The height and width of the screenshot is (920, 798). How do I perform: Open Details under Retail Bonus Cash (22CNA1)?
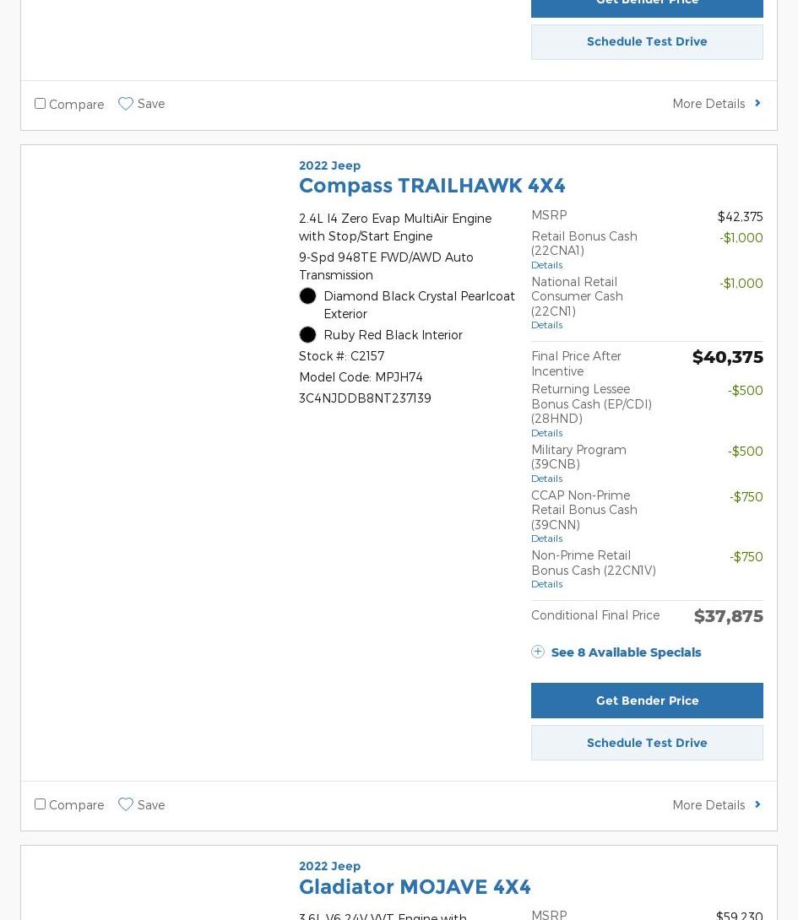[x=546, y=265]
